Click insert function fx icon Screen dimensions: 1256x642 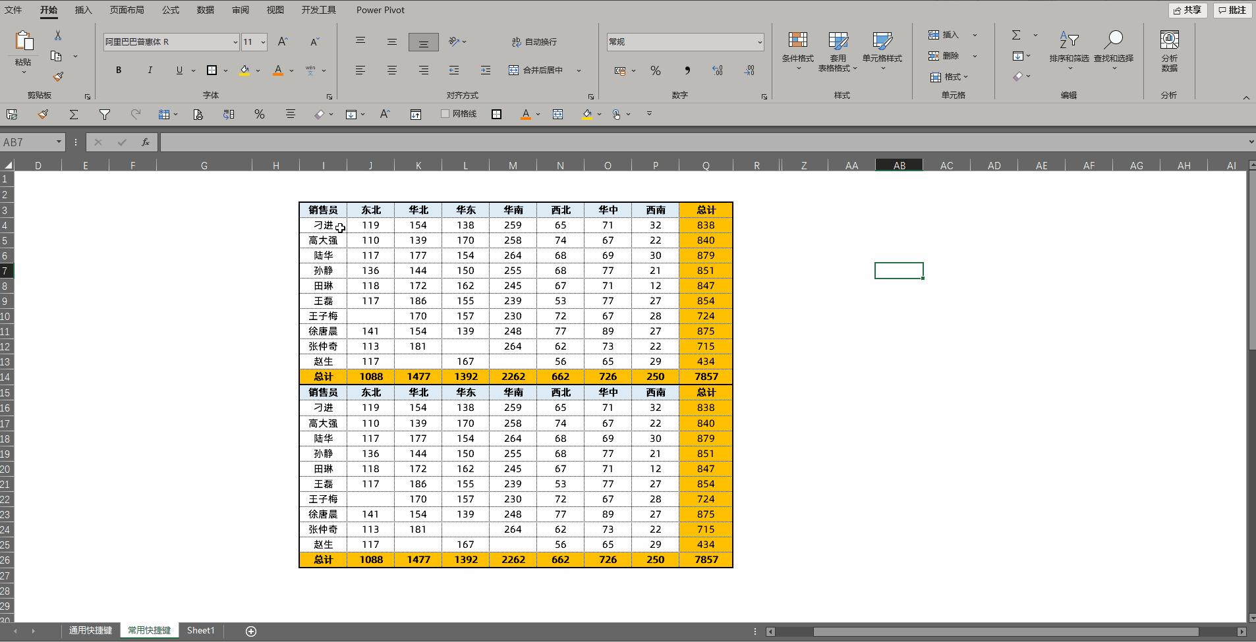click(x=145, y=142)
